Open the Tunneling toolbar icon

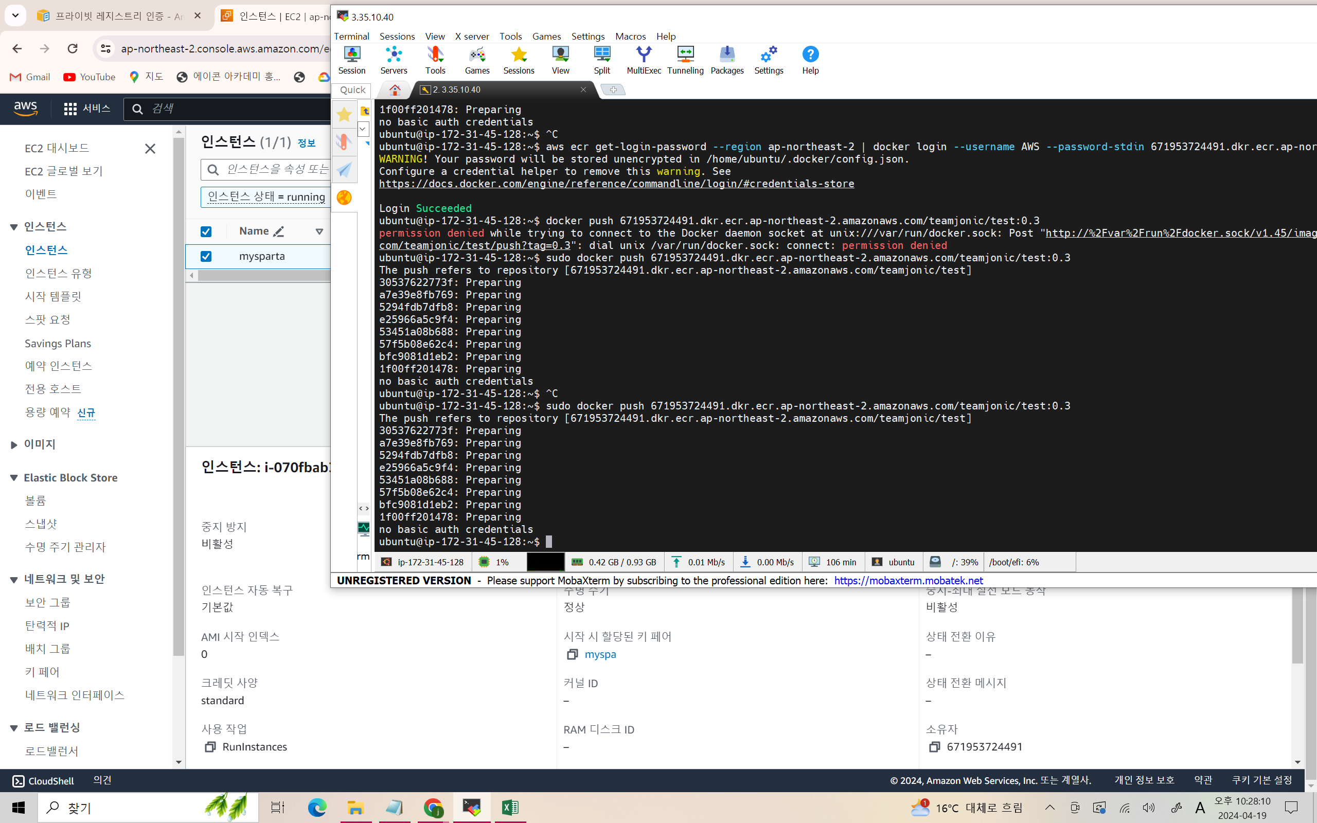[x=685, y=60]
